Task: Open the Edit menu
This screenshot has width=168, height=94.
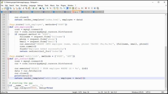Action: (x=6, y=5)
